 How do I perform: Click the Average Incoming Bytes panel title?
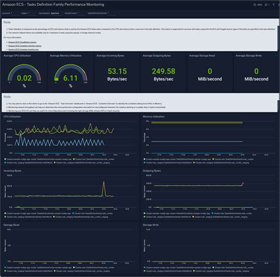110,56
